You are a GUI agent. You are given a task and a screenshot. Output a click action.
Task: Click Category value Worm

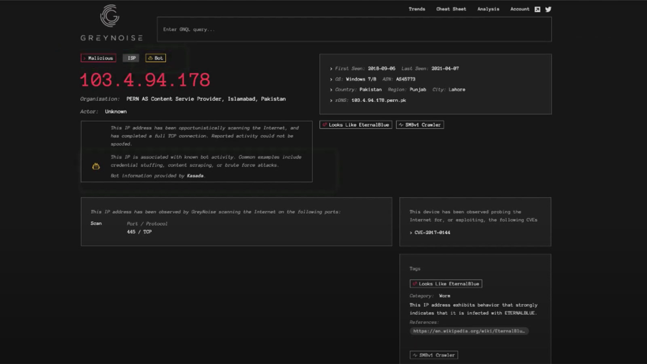click(x=444, y=296)
